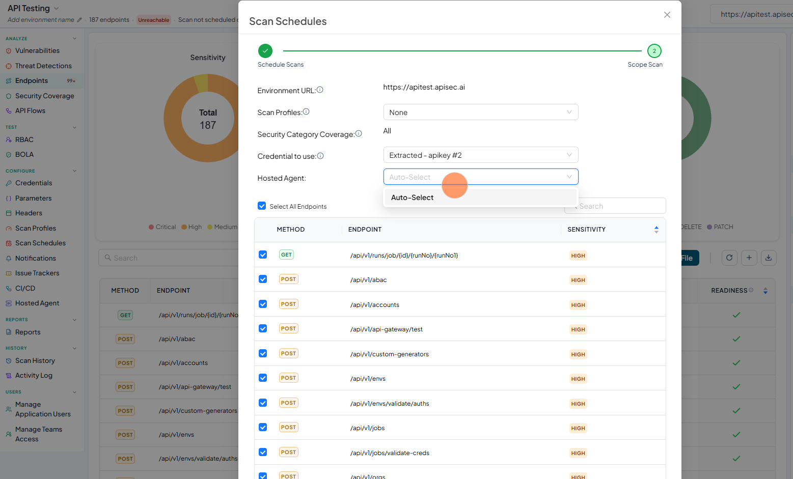Uncheck the /api/v1/abac endpoint checkbox

(263, 279)
